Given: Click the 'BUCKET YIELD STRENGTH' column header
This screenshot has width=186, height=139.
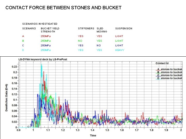Looking at the screenshot, I should pos(50,30).
